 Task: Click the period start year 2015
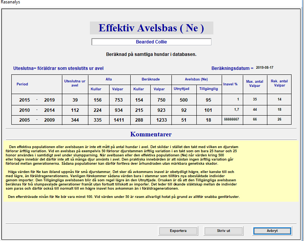pyautogui.click(x=25, y=100)
